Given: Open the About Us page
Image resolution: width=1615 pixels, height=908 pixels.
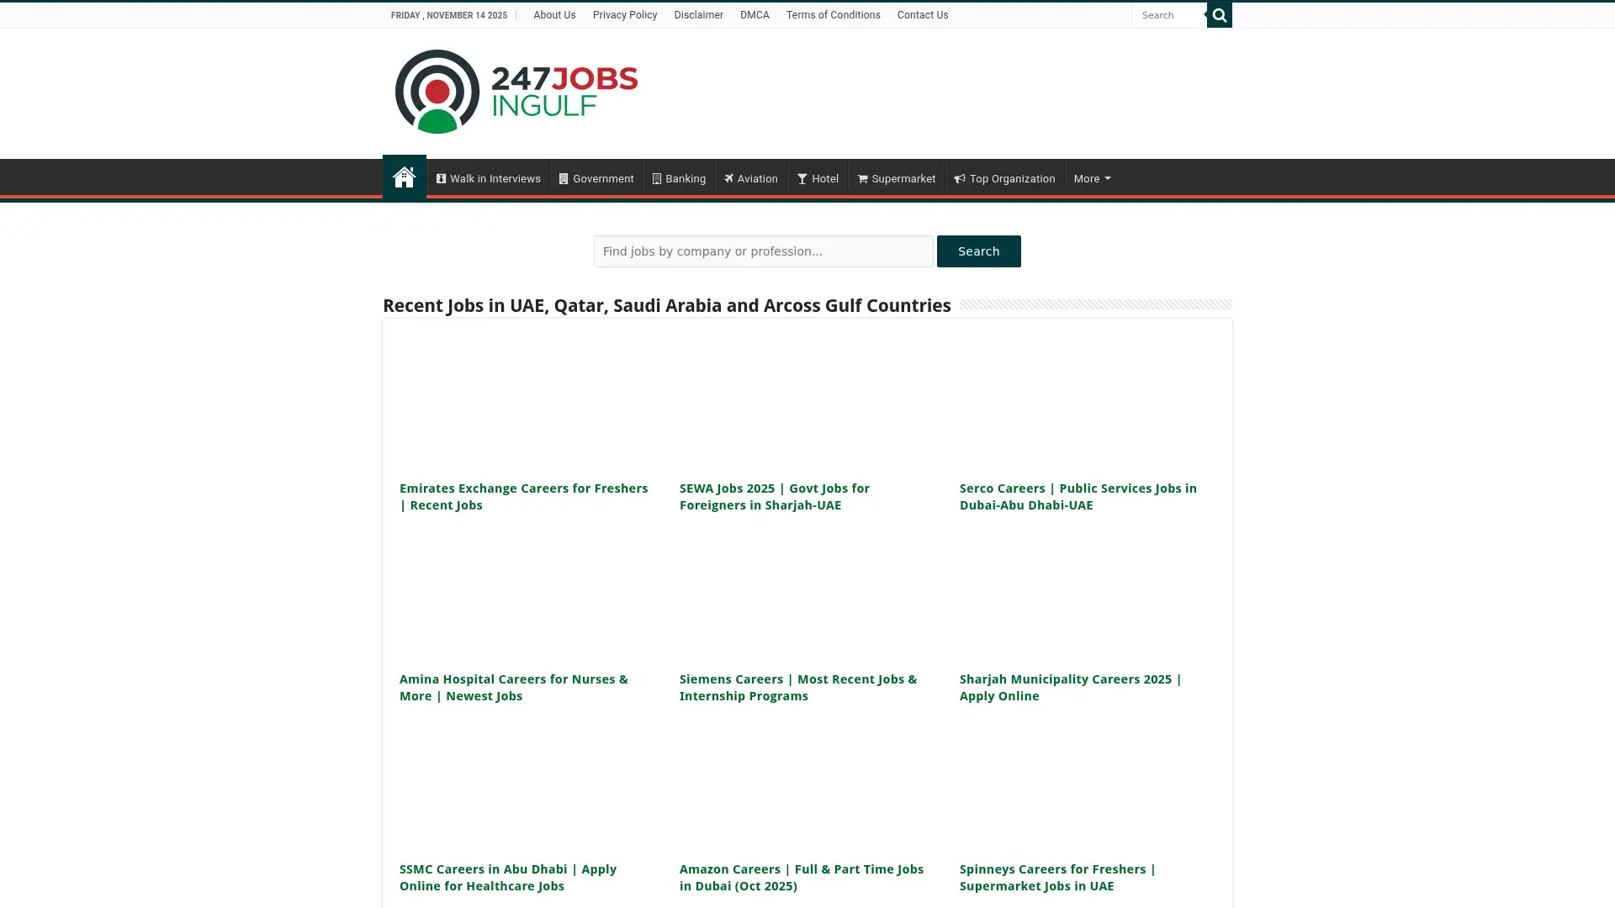Looking at the screenshot, I should (554, 14).
